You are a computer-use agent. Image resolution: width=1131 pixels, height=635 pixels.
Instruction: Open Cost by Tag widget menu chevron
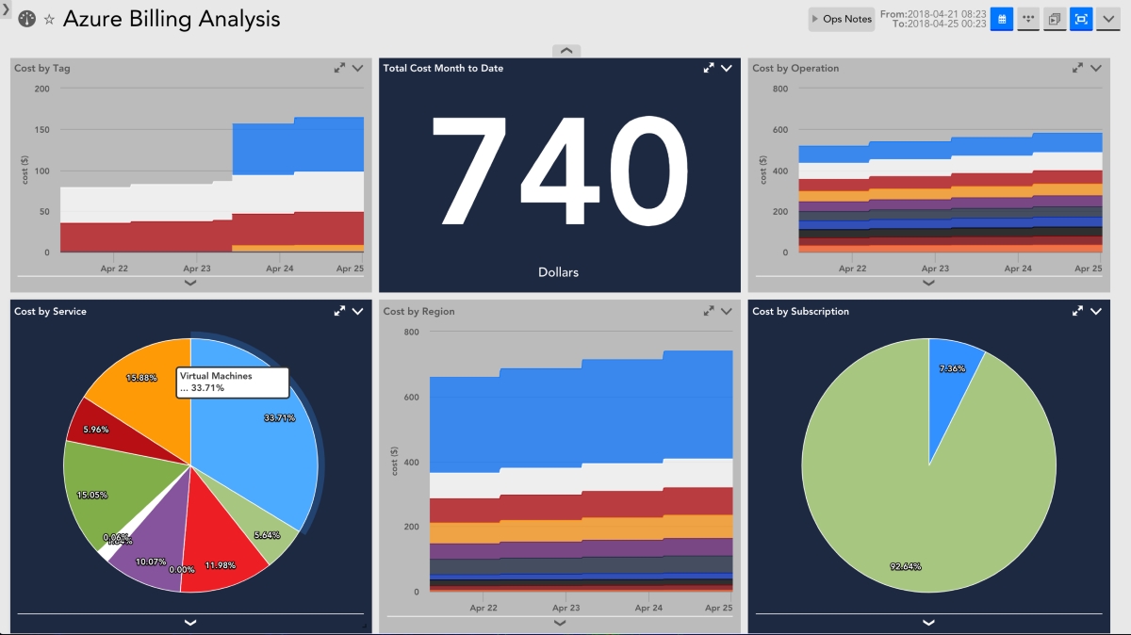[x=357, y=68]
